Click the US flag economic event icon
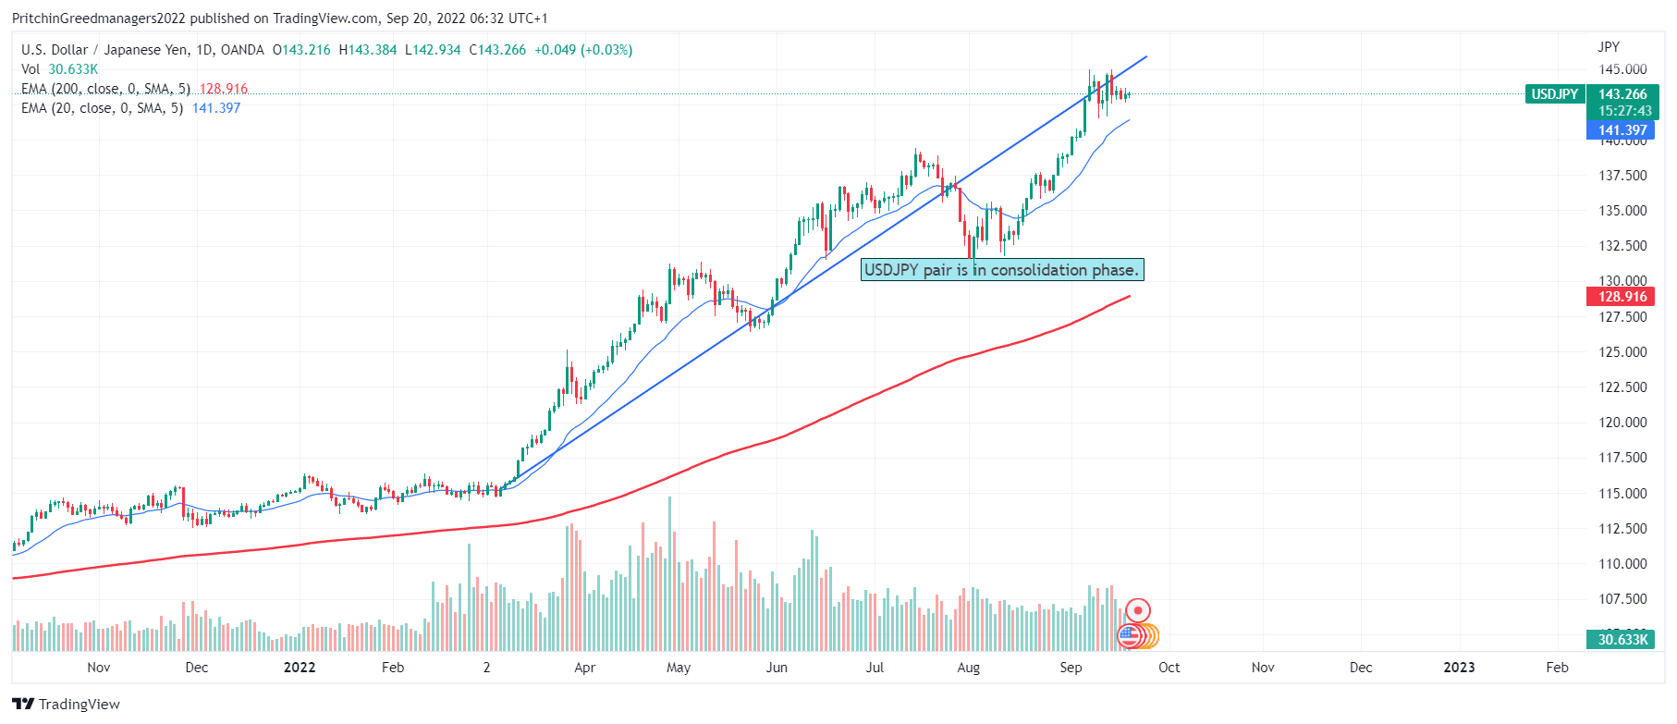Screen dimensions: 1677x724 pyautogui.click(x=1128, y=636)
